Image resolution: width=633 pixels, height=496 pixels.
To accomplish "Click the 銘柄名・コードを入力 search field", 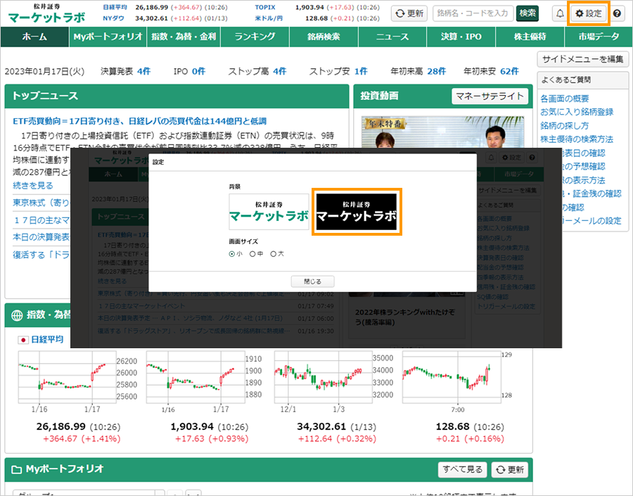I will click(x=473, y=13).
